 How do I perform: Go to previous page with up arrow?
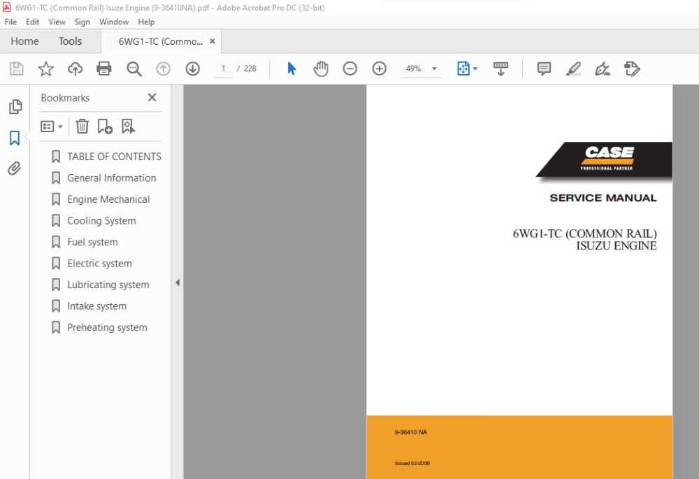pos(163,69)
